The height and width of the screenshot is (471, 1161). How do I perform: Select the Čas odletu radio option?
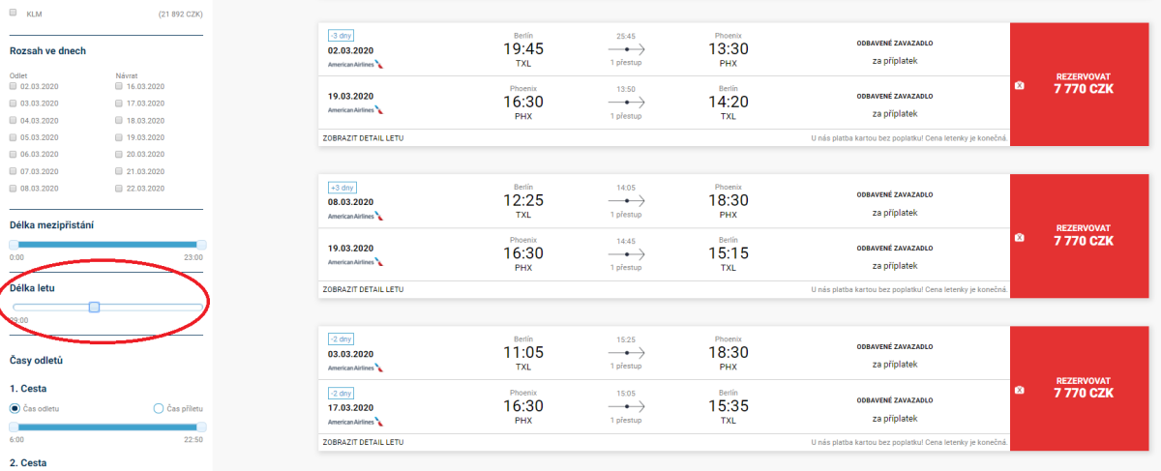[15, 408]
